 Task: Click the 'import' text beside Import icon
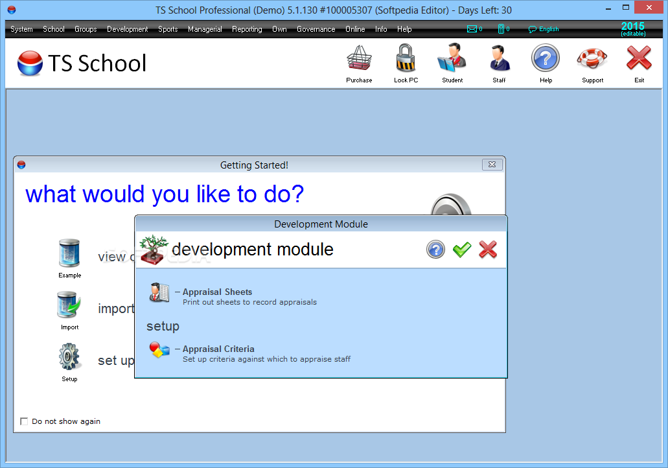[116, 308]
